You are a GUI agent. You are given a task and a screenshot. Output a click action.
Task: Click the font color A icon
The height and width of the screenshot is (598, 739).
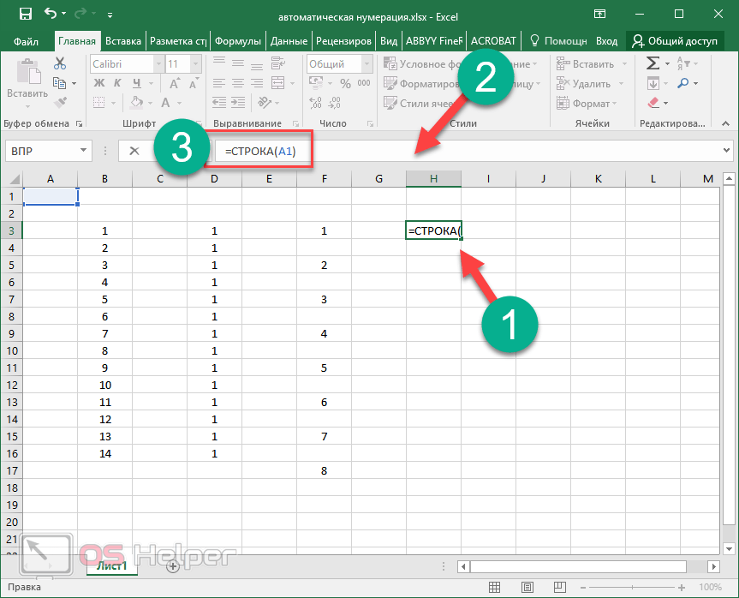(x=165, y=102)
